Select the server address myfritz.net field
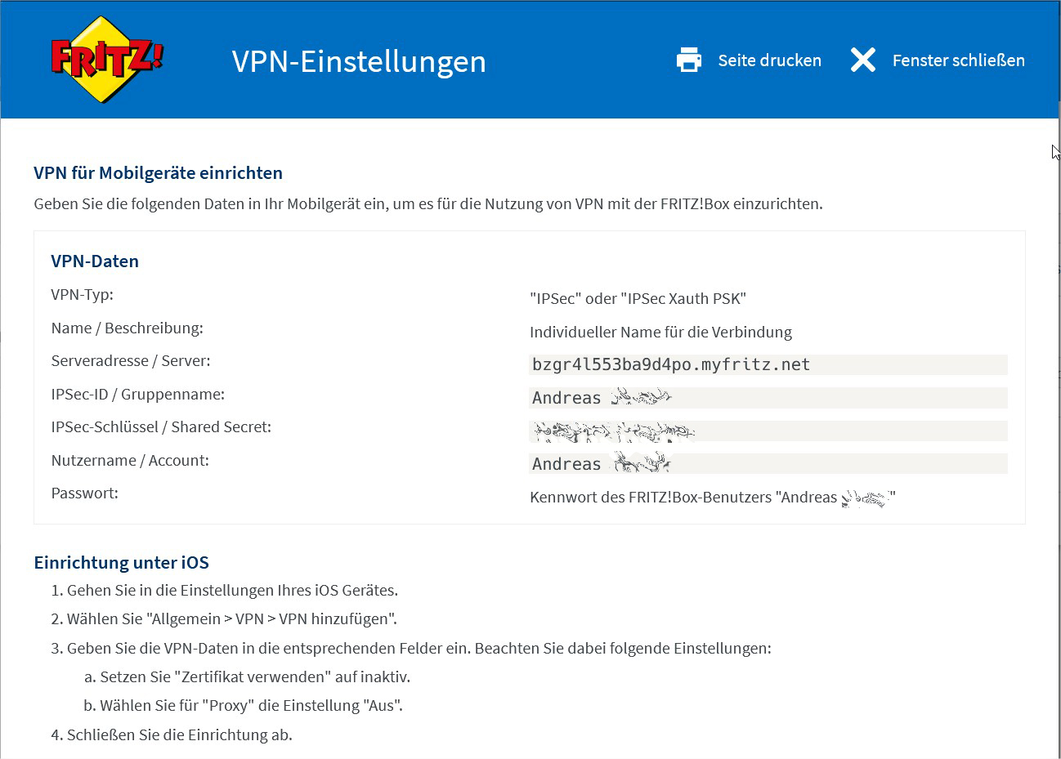Screen dimensions: 1061x759 (768, 364)
